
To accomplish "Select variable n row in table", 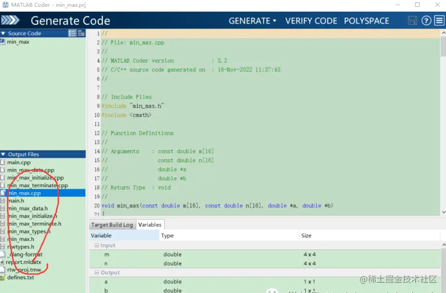I will tap(265, 264).
